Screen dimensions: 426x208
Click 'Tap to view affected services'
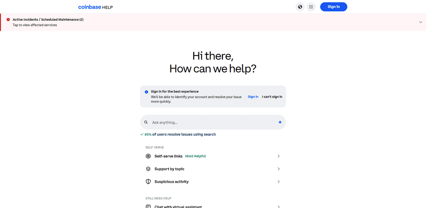click(35, 25)
